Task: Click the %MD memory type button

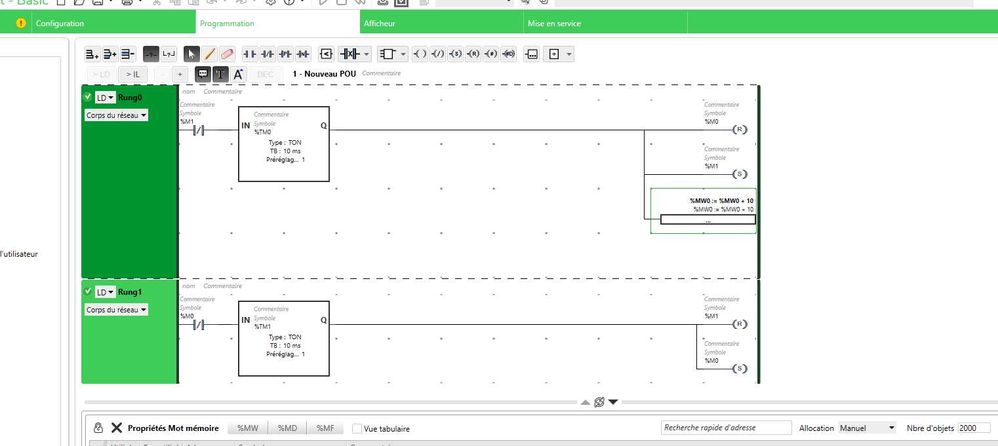Action: 287,428
